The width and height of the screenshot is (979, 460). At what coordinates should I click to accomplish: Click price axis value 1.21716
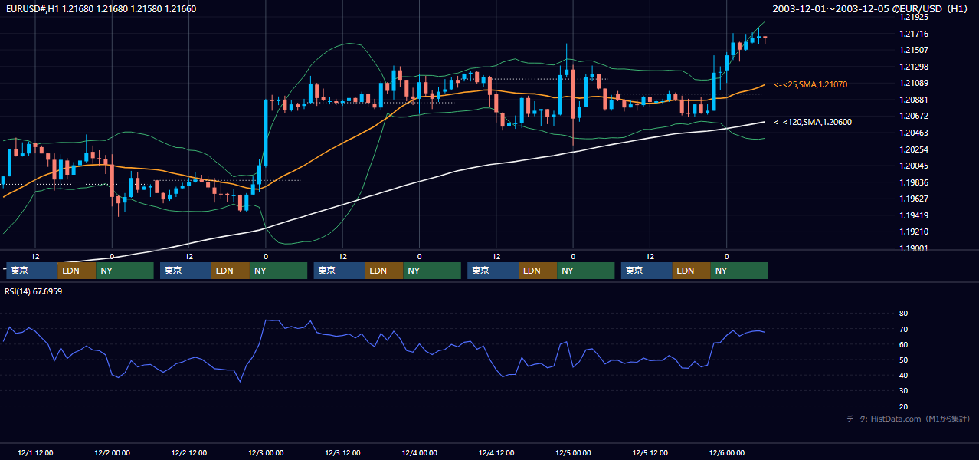point(914,34)
